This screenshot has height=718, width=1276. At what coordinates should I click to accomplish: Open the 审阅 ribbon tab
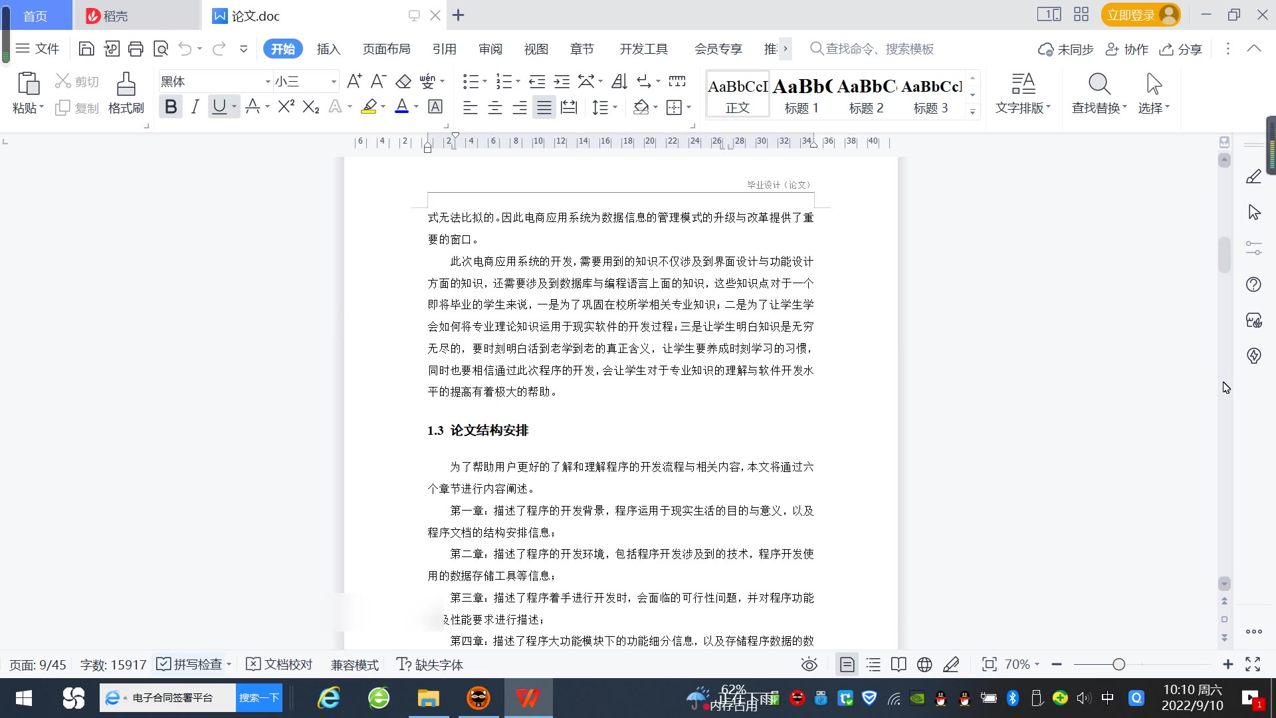(490, 49)
